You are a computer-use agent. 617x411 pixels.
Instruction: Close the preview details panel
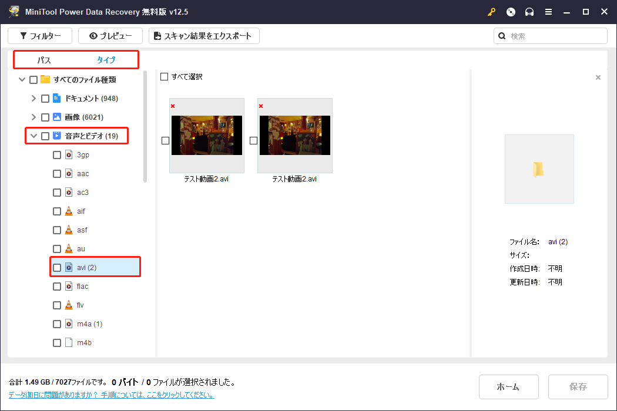point(598,78)
